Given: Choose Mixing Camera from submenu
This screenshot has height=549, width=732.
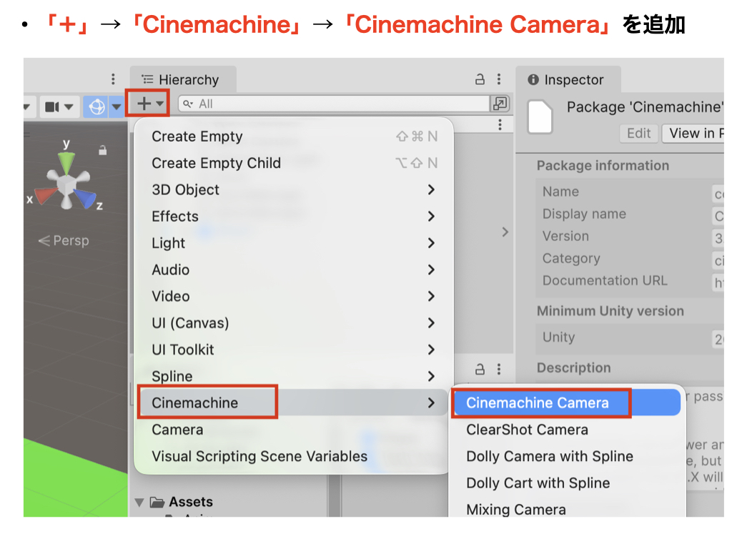Looking at the screenshot, I should coord(566,508).
